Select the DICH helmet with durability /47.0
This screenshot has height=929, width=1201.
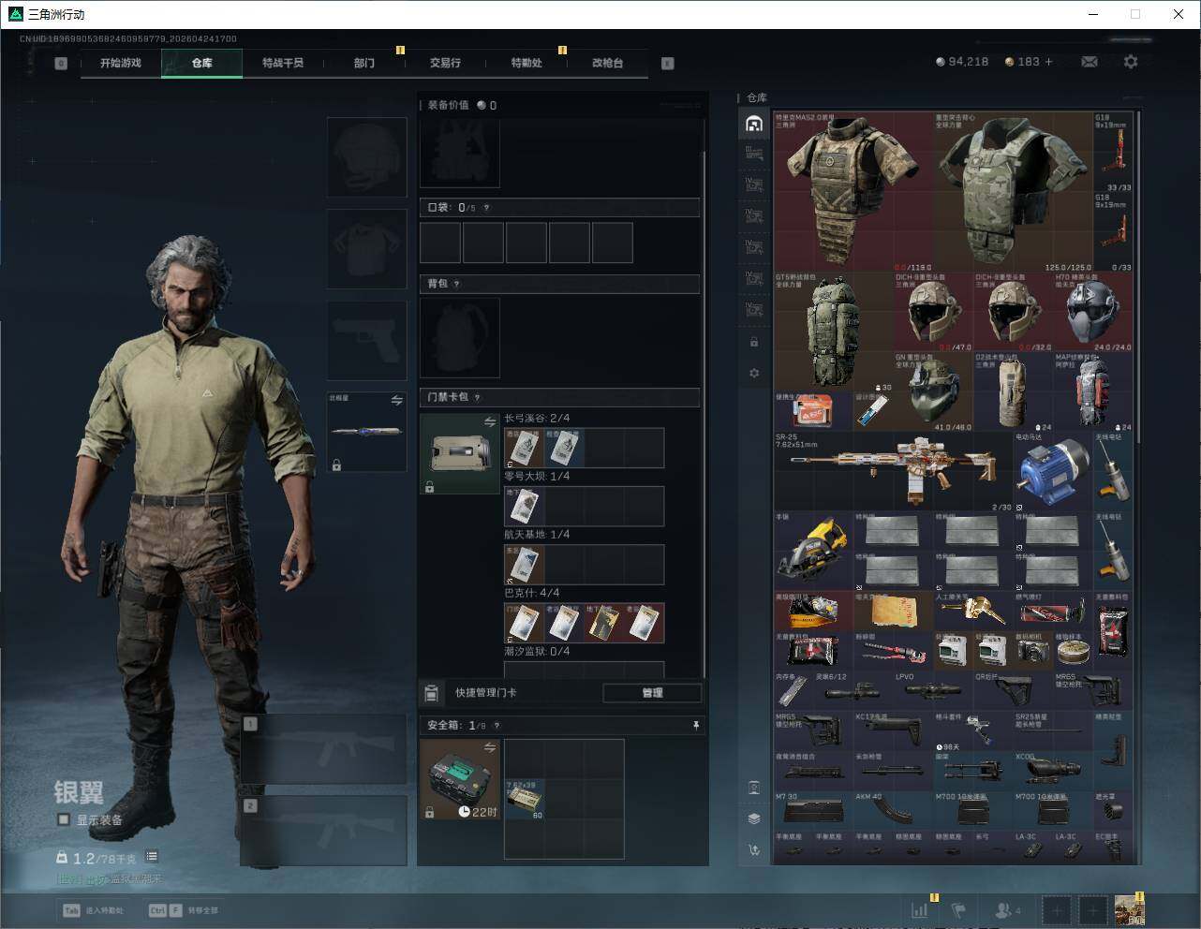(932, 312)
